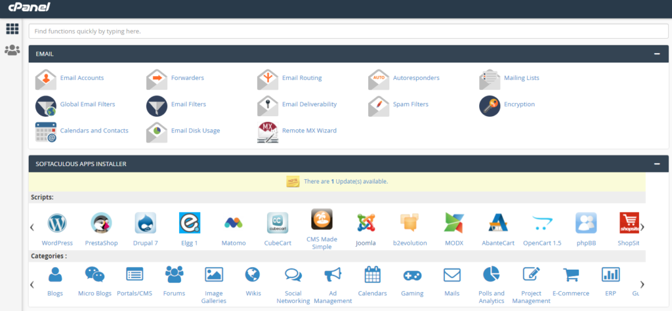
Task: Open Mailing Lists icon
Action: (490, 79)
